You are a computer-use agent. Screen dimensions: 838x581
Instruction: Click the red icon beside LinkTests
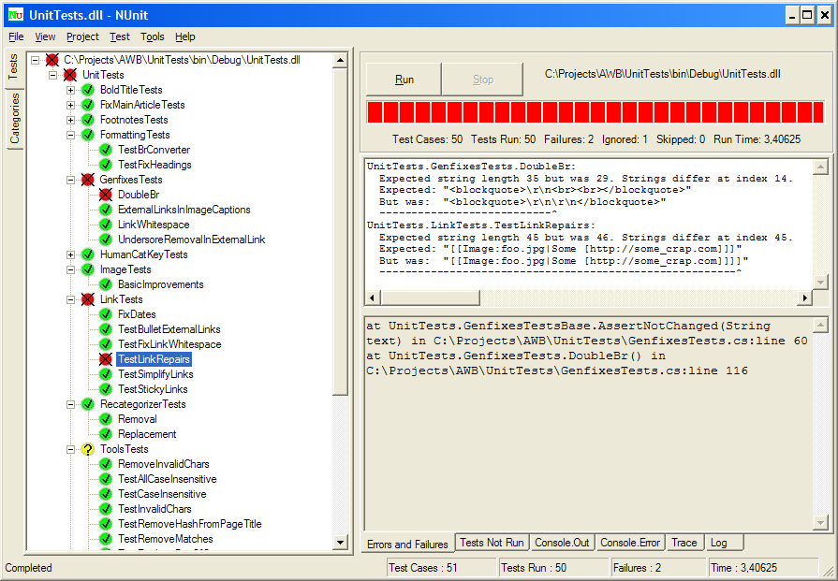[88, 299]
